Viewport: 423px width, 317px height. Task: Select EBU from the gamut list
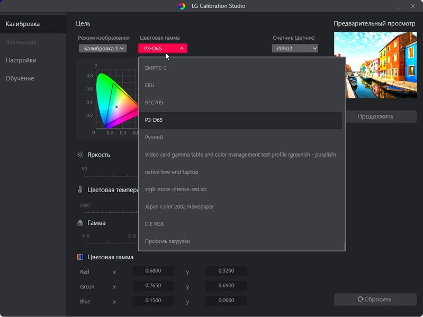click(x=240, y=85)
